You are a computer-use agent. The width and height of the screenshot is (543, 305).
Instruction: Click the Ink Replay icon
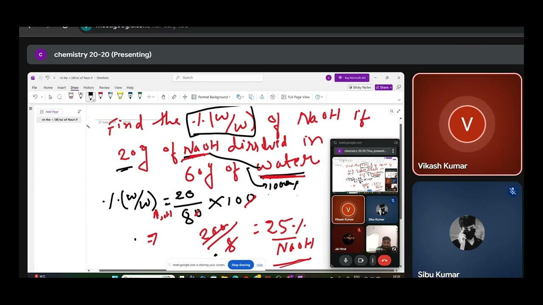[x=273, y=97]
